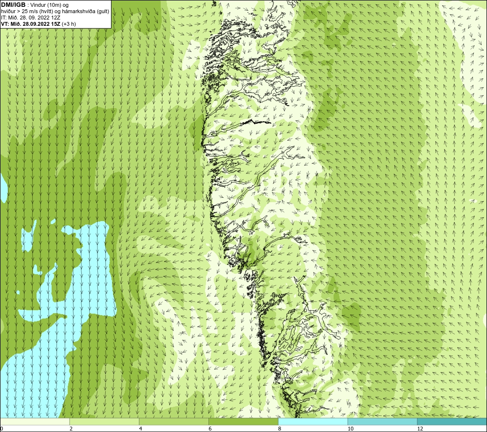Viewport: 487px width, 432px height.
Task: Click the scale label '0'
Action: (1, 429)
